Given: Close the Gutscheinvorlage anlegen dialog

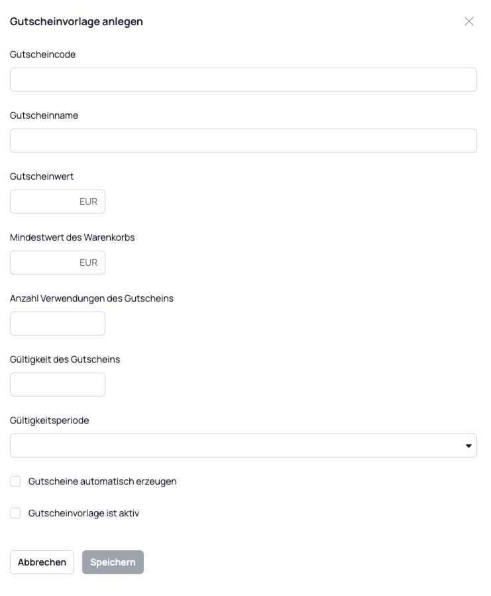Looking at the screenshot, I should (x=470, y=21).
